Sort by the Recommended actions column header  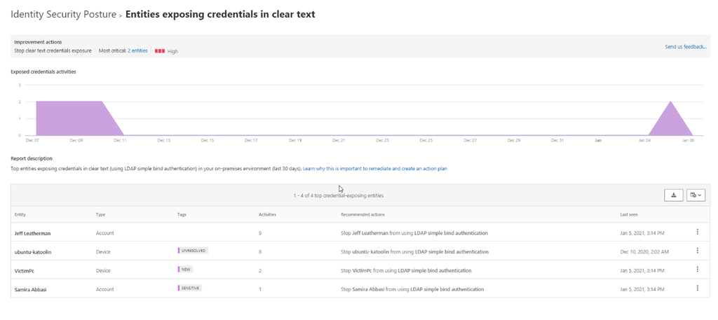(x=363, y=214)
